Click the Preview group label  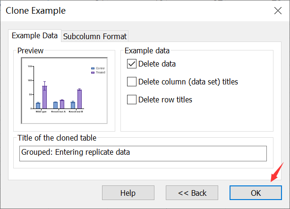tap(30, 50)
